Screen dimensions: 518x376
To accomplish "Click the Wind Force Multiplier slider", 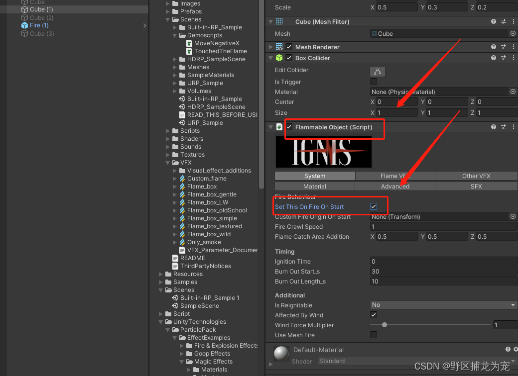I will pyautogui.click(x=384, y=325).
